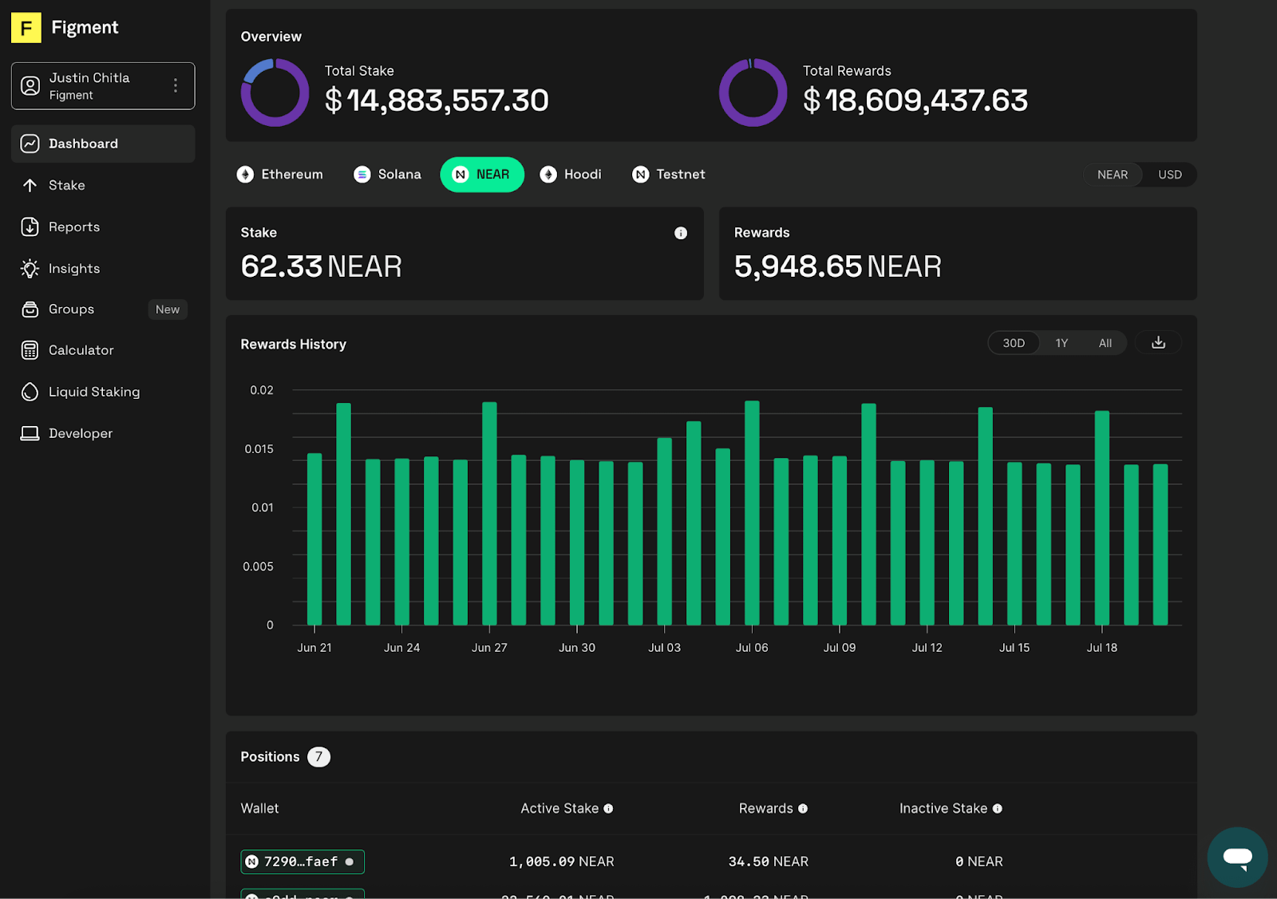
Task: Switch currency display to USD
Action: click(1170, 175)
